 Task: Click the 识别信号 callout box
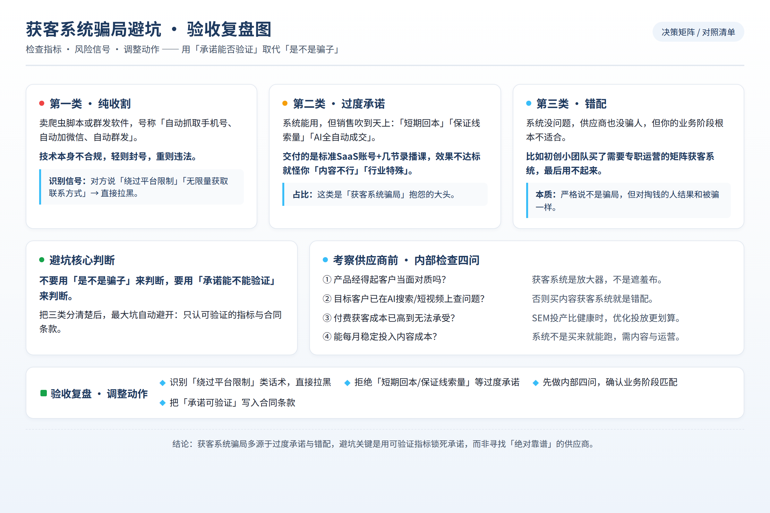tap(141, 187)
